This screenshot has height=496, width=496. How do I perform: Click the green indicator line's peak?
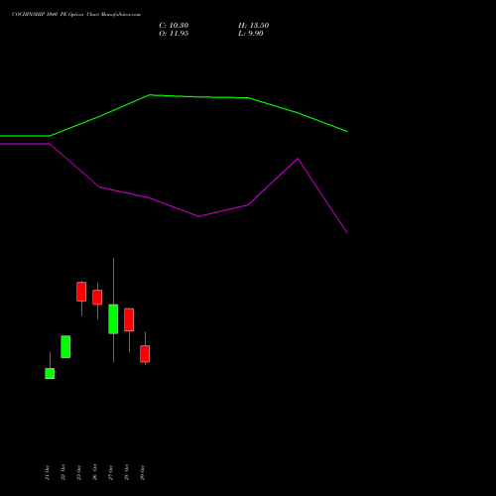click(150, 95)
